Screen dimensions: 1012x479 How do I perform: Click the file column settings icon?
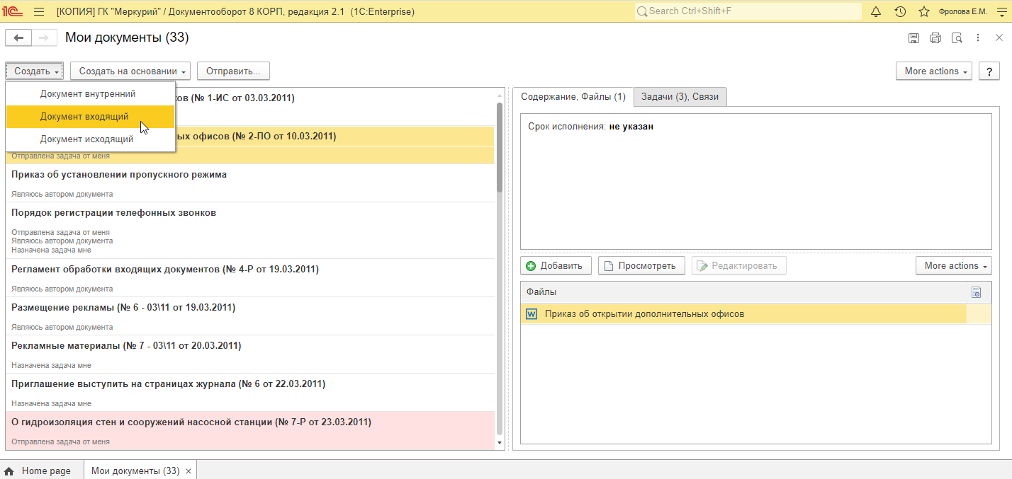tap(977, 292)
